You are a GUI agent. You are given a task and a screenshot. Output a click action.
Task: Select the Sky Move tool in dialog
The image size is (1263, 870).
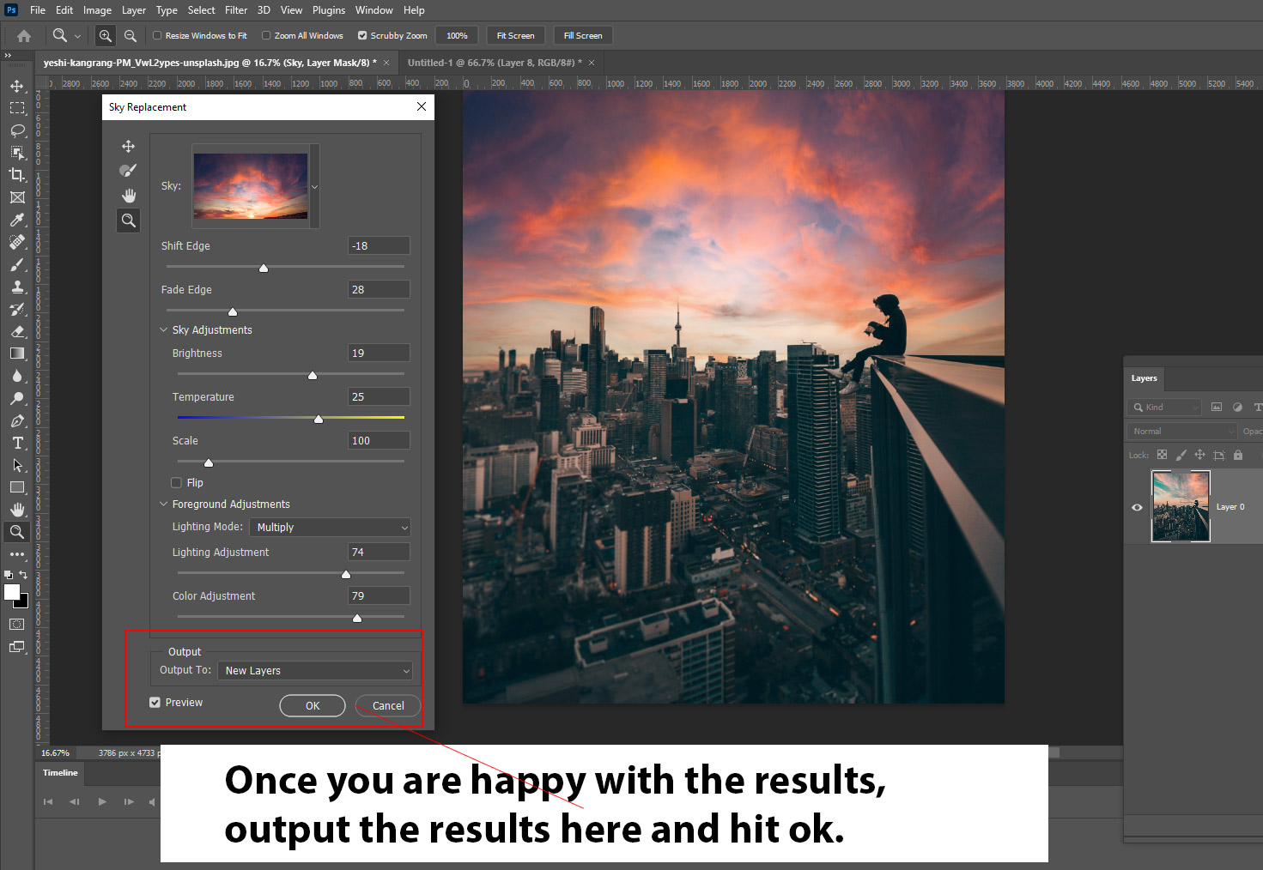pos(128,147)
